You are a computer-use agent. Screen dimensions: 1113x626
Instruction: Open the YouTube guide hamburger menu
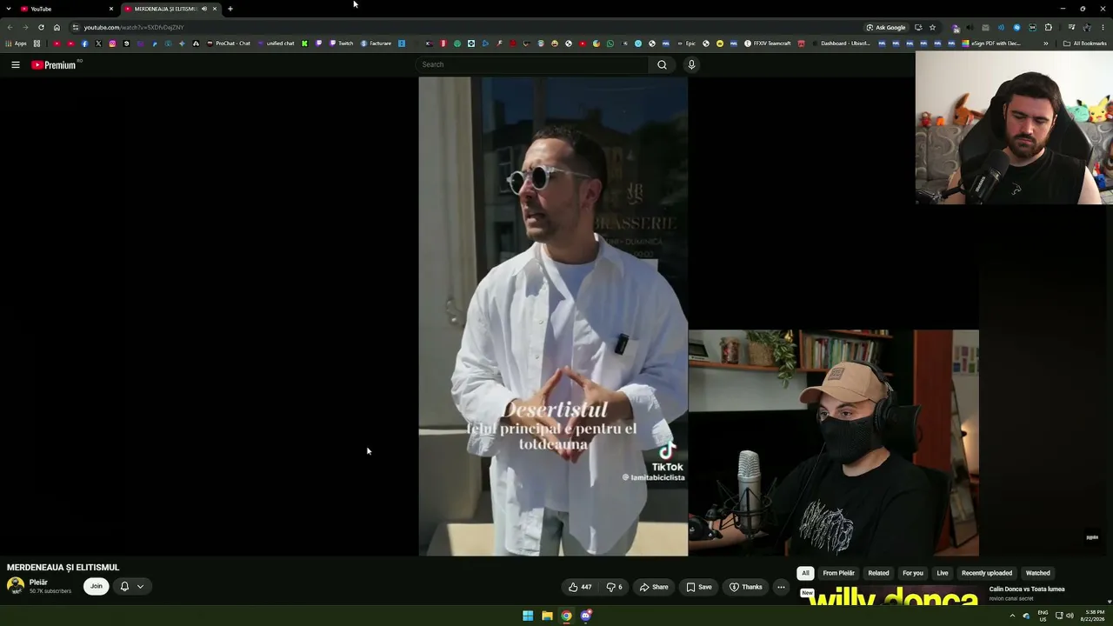(16, 64)
